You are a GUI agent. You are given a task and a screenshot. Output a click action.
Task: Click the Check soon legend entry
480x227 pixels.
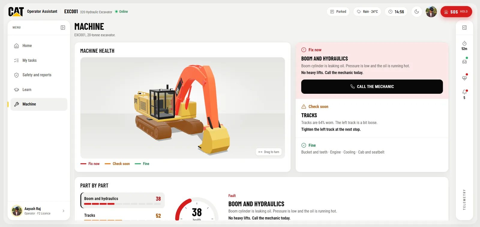click(117, 164)
